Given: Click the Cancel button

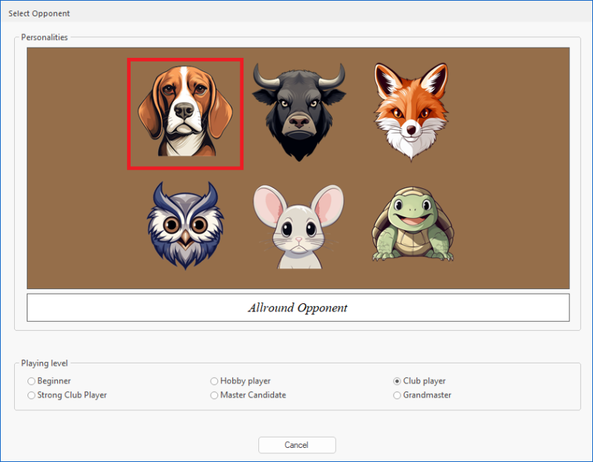Looking at the screenshot, I should pyautogui.click(x=297, y=445).
